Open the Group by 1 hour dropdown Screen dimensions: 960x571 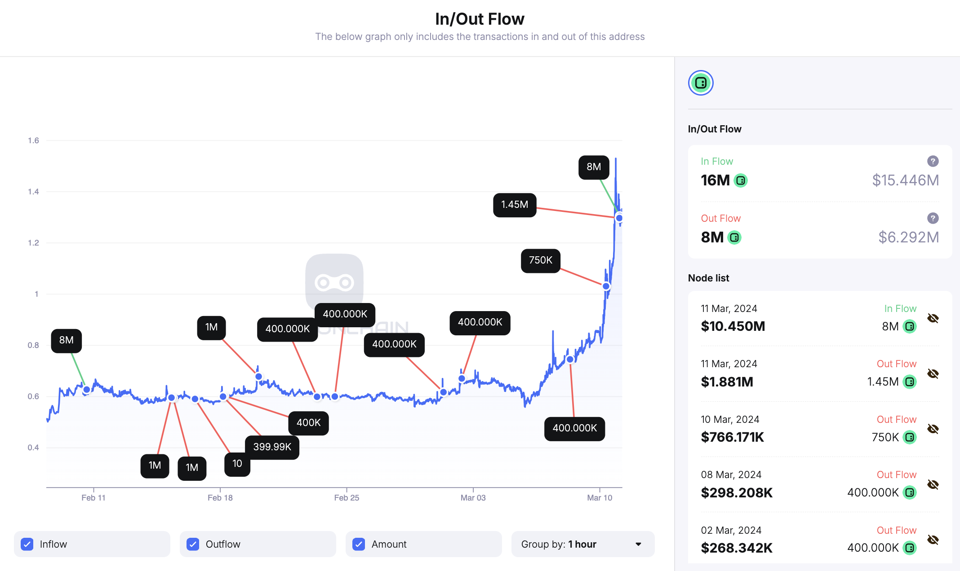582,544
